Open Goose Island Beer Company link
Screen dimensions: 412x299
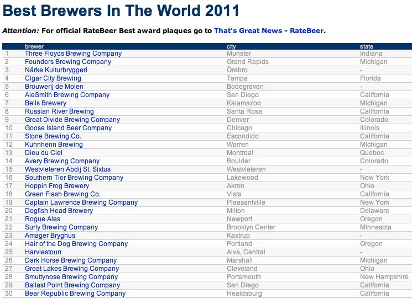68,128
